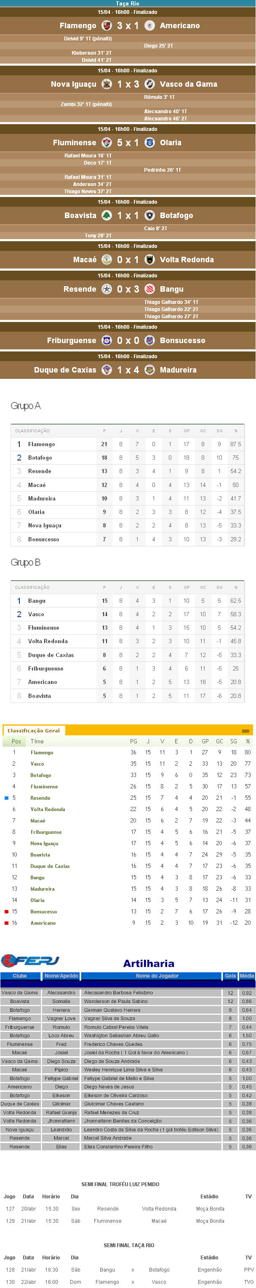Open Flamengo link in Classificação Geral table
This screenshot has height=1288, width=256.
pos(42,753)
